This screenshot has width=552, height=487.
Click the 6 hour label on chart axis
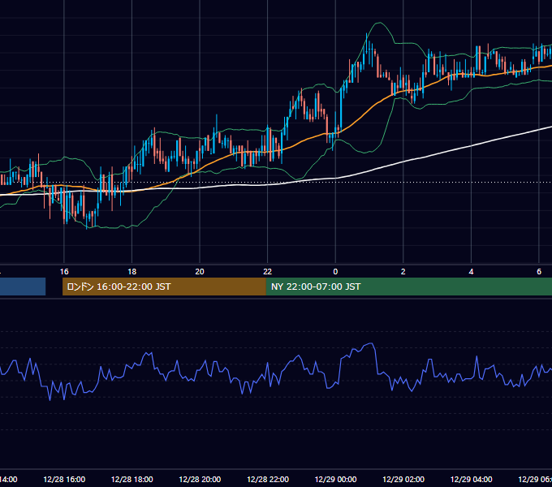[x=539, y=272]
